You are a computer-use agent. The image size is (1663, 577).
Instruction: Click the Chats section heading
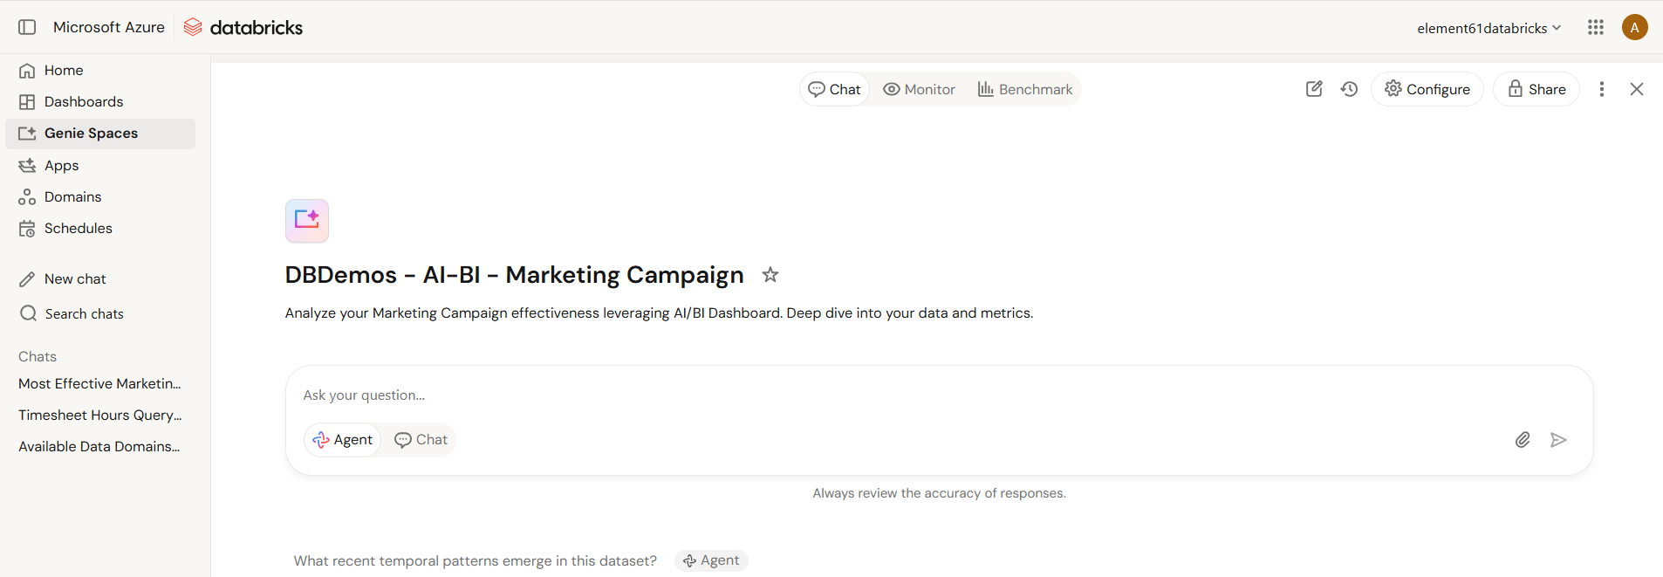tap(38, 356)
